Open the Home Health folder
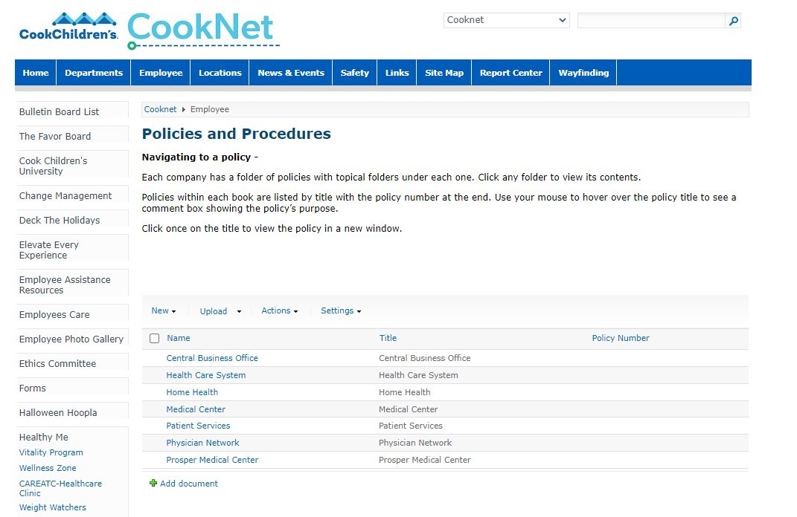The height and width of the screenshot is (517, 797). [192, 392]
